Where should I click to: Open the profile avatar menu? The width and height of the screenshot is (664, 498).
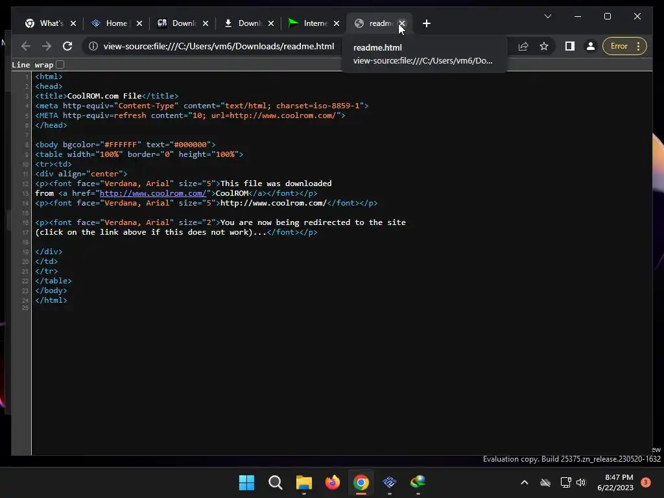point(590,46)
